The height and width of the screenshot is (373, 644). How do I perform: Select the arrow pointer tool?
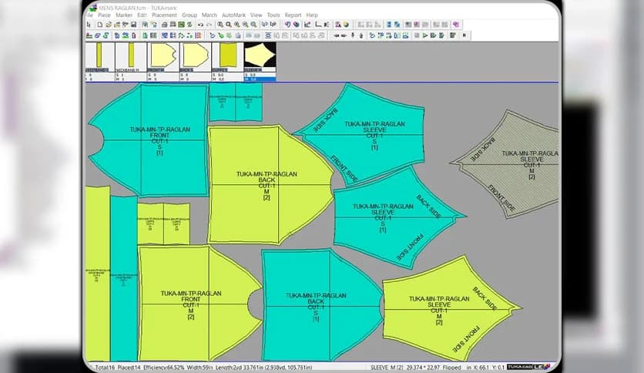[x=89, y=25]
